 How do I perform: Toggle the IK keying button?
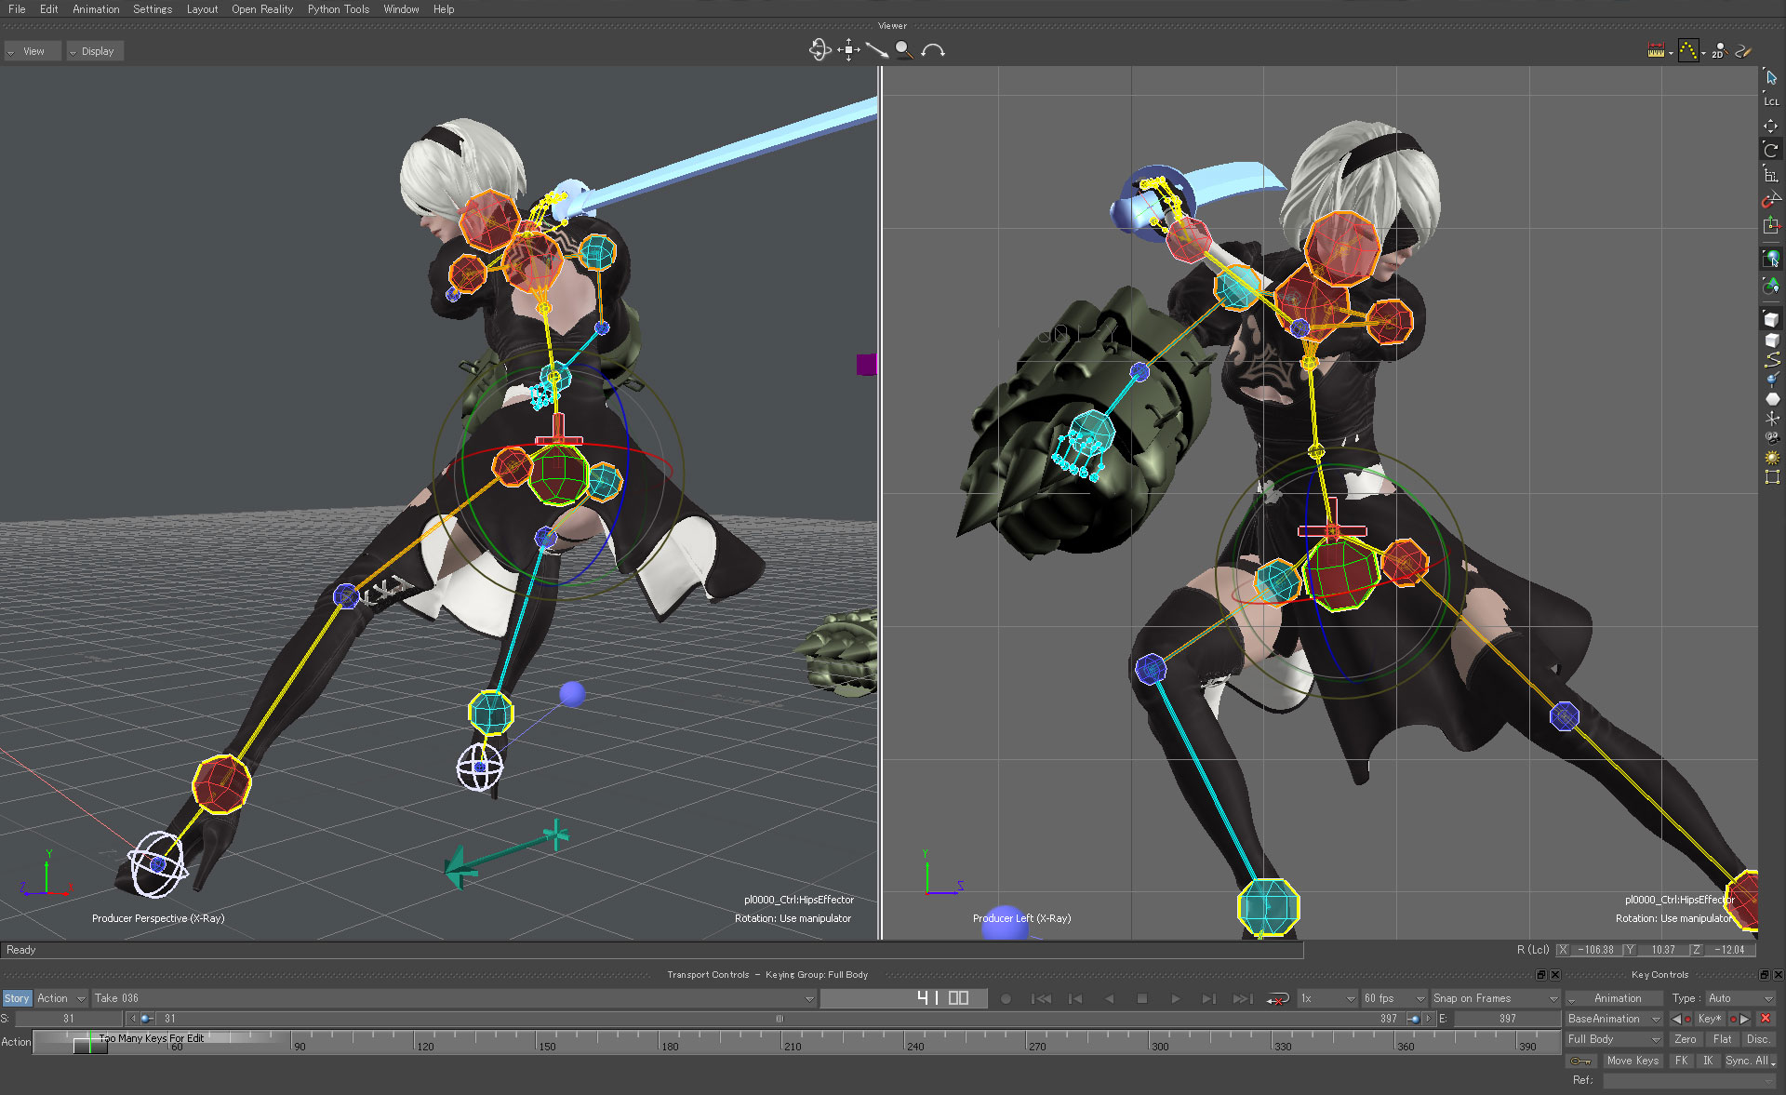[x=1708, y=1061]
